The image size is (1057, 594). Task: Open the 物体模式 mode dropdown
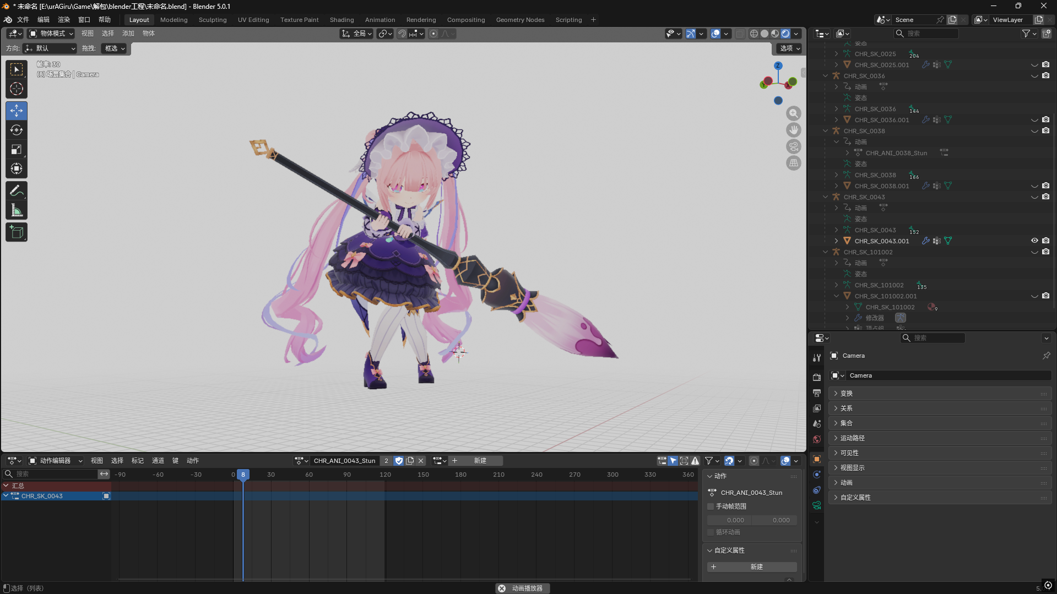(51, 34)
